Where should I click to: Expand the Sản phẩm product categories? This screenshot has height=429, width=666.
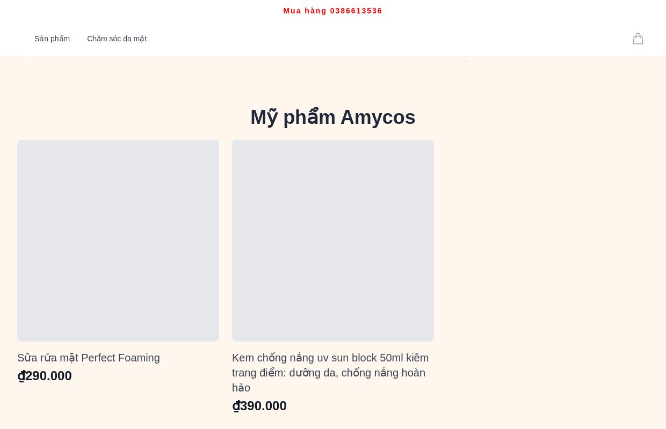tap(52, 39)
